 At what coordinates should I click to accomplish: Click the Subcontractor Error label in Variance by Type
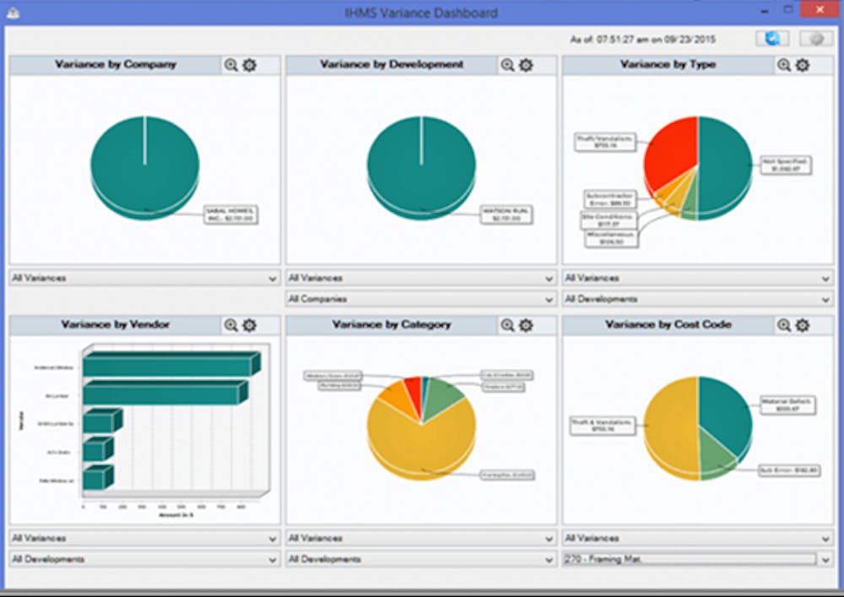tap(610, 199)
